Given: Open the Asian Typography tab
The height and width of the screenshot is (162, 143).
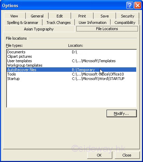Looking at the screenshot, I should 39,29.
